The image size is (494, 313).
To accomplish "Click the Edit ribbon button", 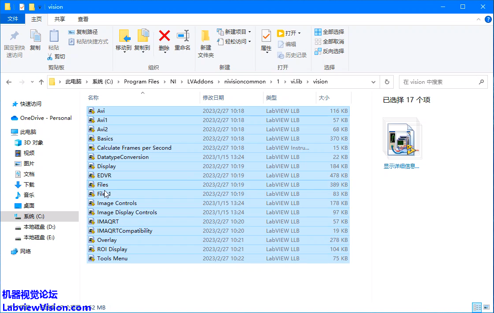I will pos(287,44).
